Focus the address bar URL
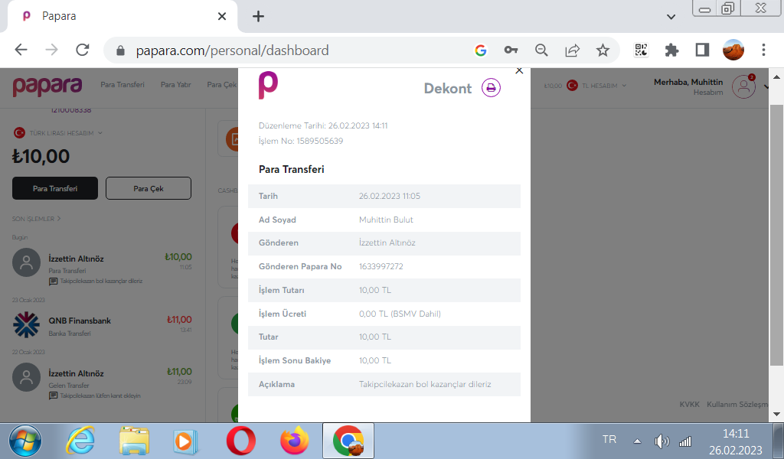 point(233,50)
